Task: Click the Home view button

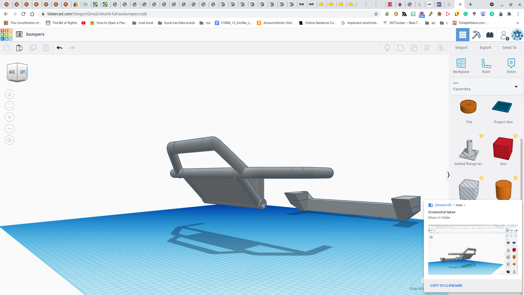Action: click(10, 94)
